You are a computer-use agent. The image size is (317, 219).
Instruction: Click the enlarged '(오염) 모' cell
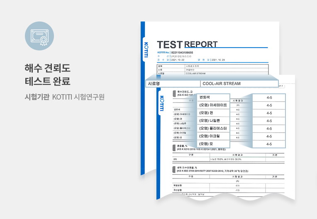pyautogui.click(x=214, y=144)
